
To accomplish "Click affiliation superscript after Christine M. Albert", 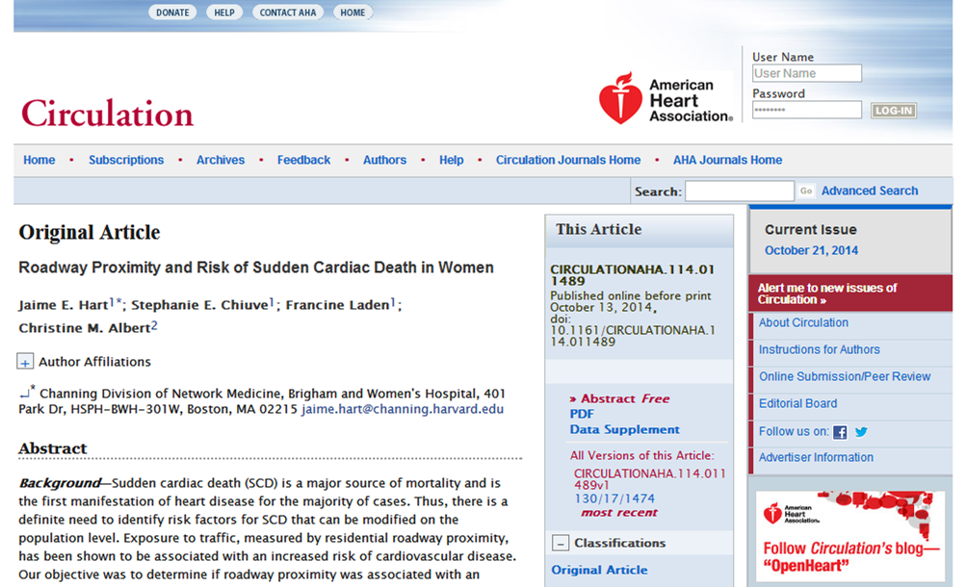I will point(154,326).
